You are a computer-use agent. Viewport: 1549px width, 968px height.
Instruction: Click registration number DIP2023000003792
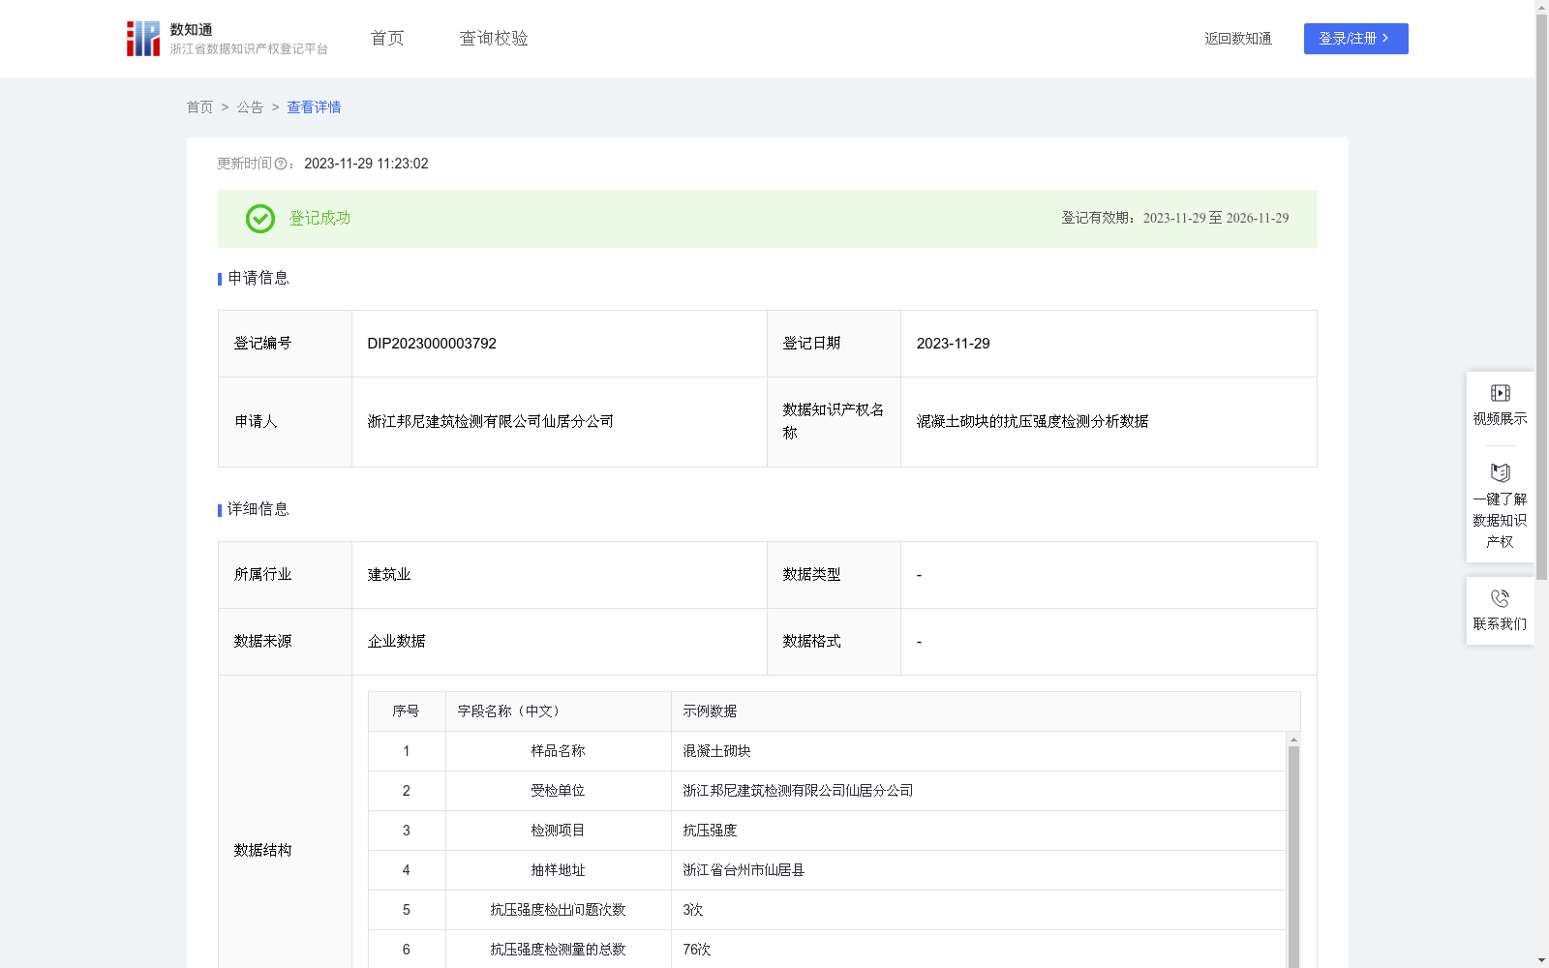click(432, 344)
